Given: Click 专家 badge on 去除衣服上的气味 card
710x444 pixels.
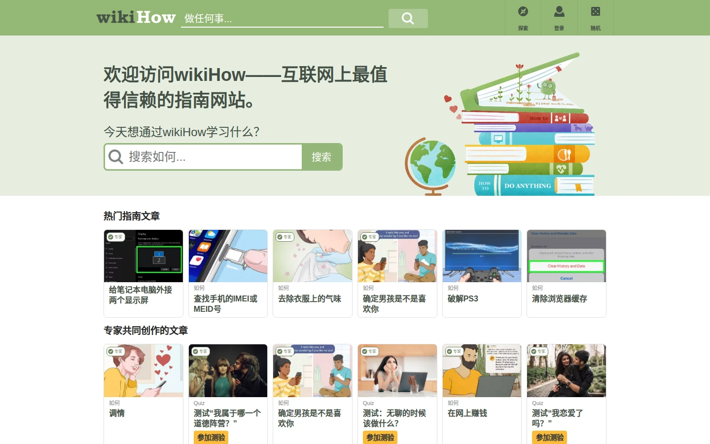Looking at the screenshot, I should (284, 237).
